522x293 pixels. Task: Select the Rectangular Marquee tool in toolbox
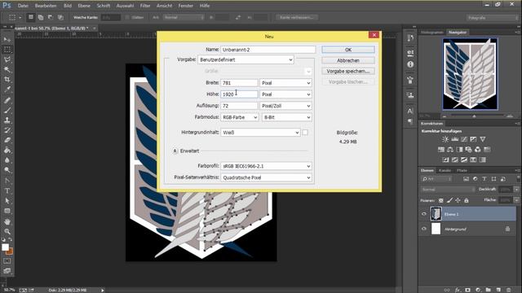[x=7, y=49]
